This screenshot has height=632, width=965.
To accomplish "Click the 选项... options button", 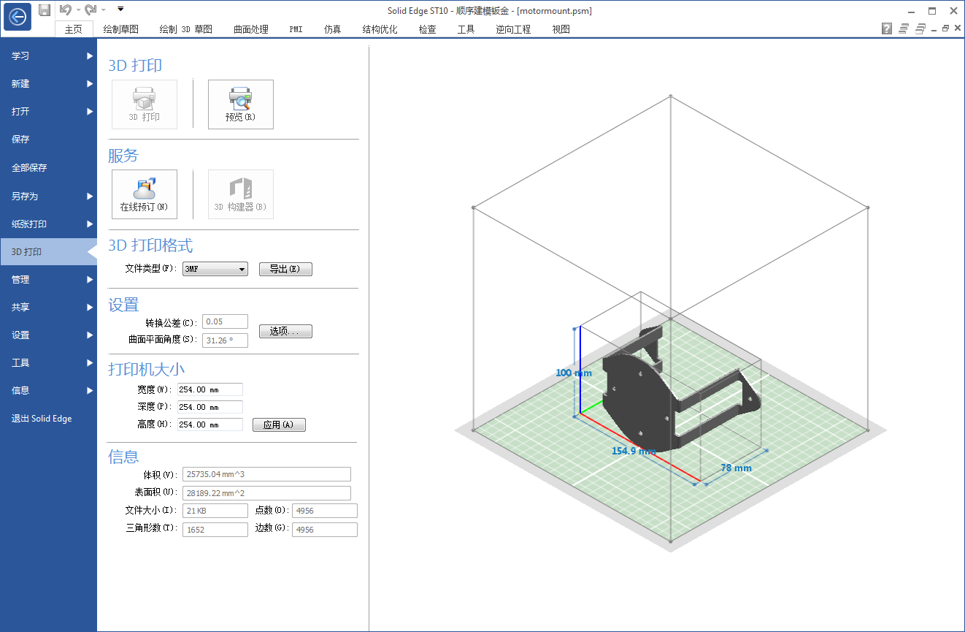I will [x=285, y=331].
